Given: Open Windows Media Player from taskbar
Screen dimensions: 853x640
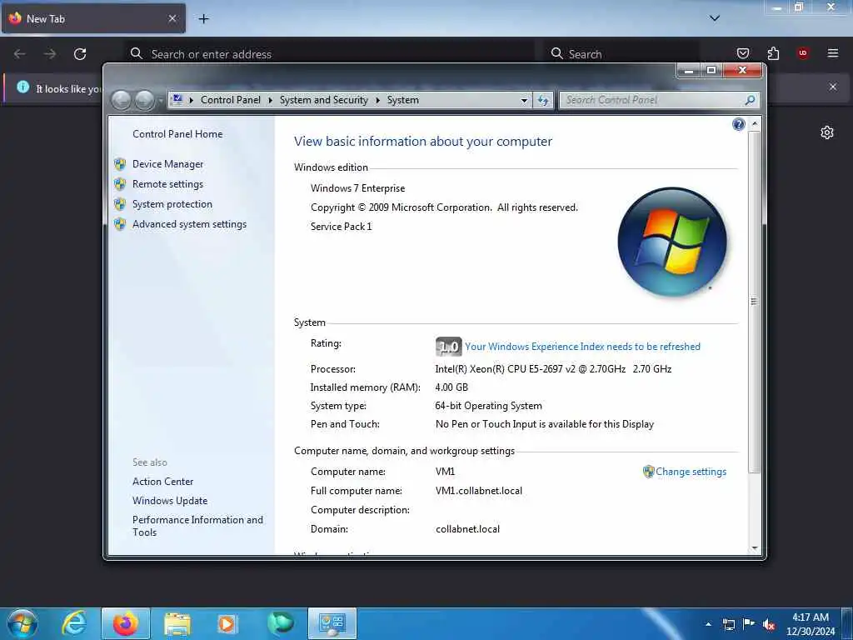Looking at the screenshot, I should pyautogui.click(x=227, y=623).
